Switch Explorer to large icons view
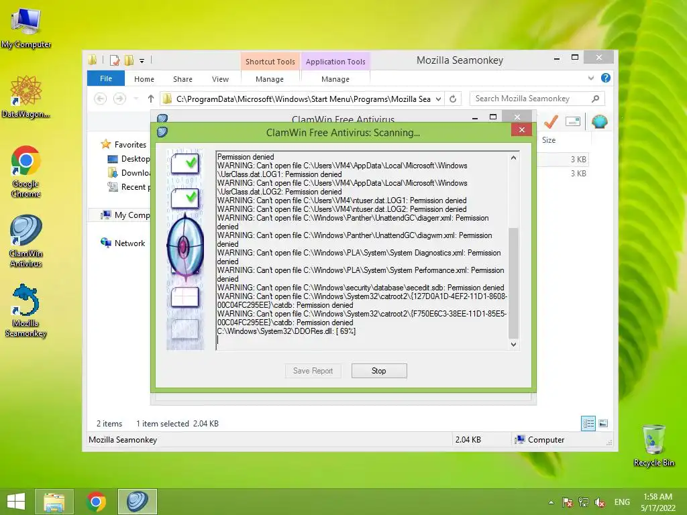The image size is (687, 515). point(603,423)
